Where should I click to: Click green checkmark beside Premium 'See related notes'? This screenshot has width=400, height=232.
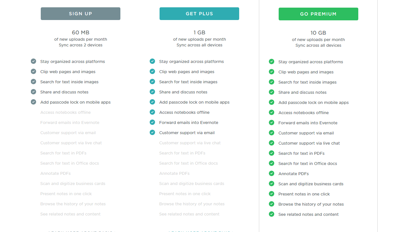(x=271, y=214)
